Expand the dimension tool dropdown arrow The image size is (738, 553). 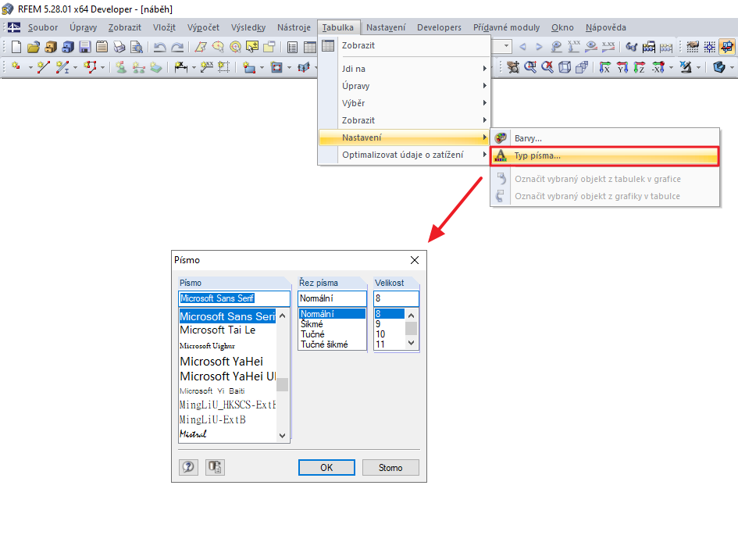(x=194, y=67)
